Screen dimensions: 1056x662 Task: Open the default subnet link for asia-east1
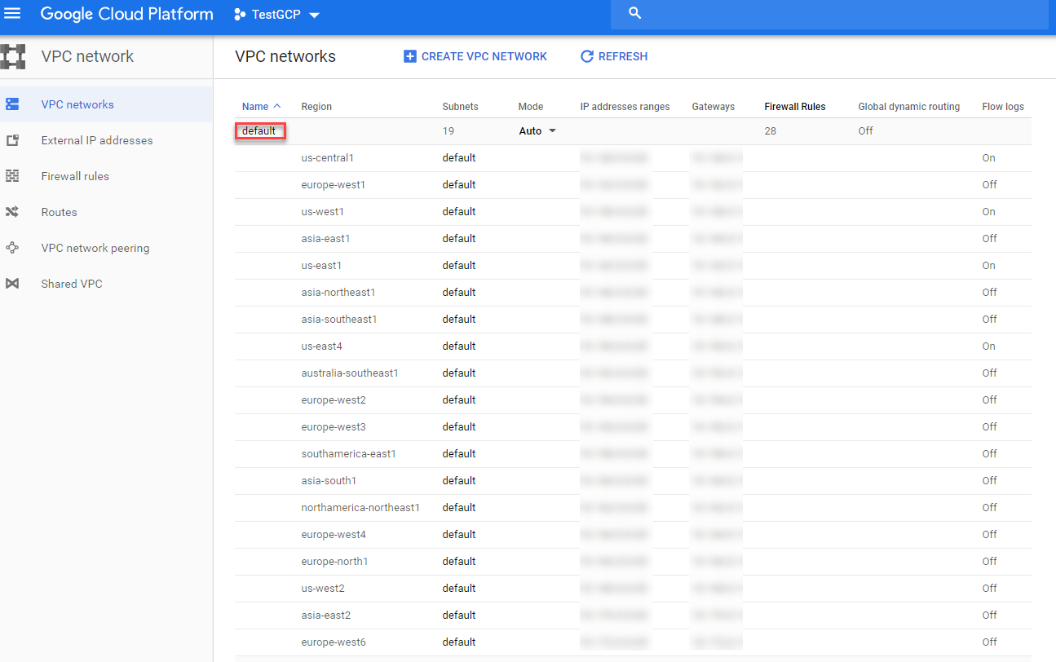pyautogui.click(x=459, y=238)
